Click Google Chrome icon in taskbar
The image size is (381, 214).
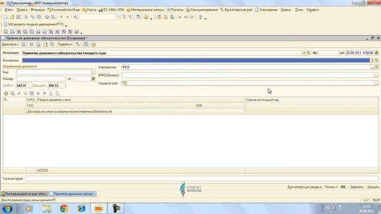pos(64,209)
